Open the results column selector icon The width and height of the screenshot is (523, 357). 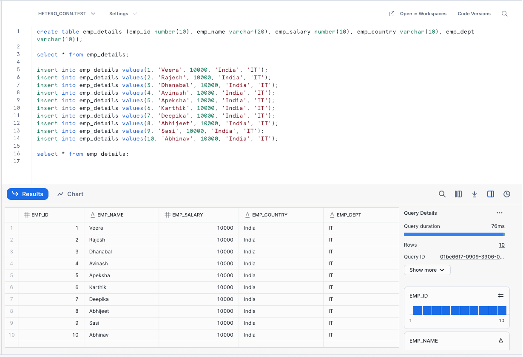458,194
